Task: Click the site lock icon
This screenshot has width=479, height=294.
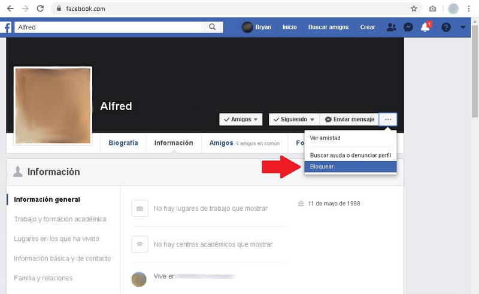Action: click(x=59, y=8)
